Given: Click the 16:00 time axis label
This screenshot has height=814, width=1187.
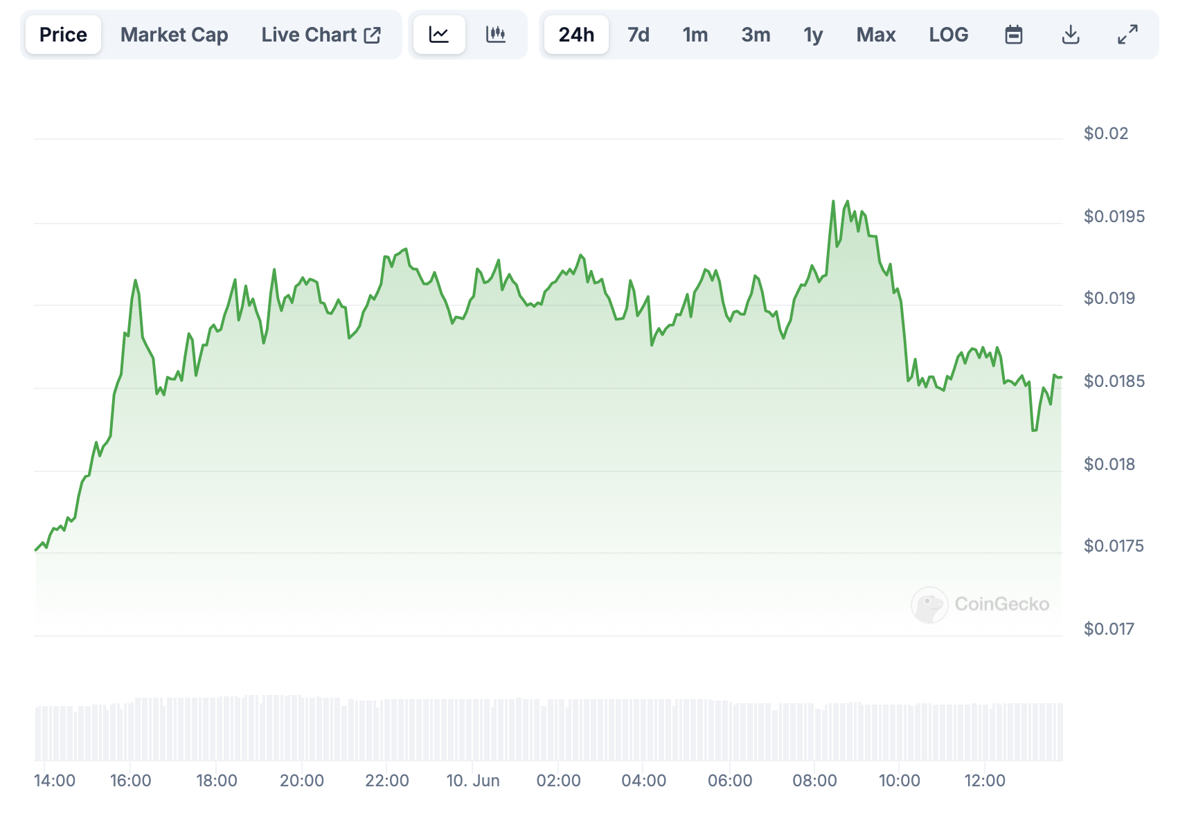Looking at the screenshot, I should [131, 781].
